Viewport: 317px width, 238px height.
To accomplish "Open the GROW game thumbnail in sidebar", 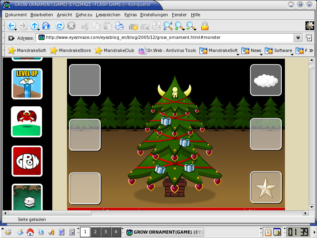I will click(x=27, y=161).
